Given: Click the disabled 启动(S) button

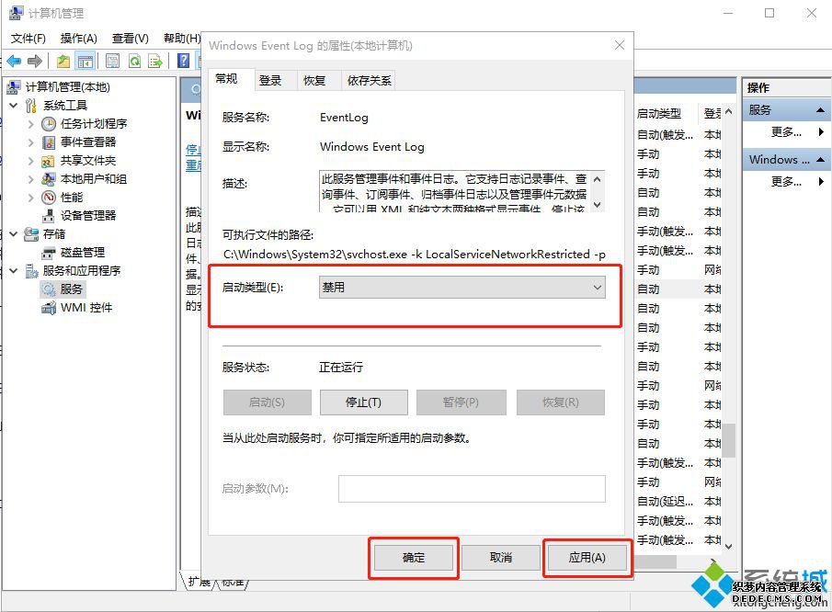Looking at the screenshot, I should pos(267,402).
